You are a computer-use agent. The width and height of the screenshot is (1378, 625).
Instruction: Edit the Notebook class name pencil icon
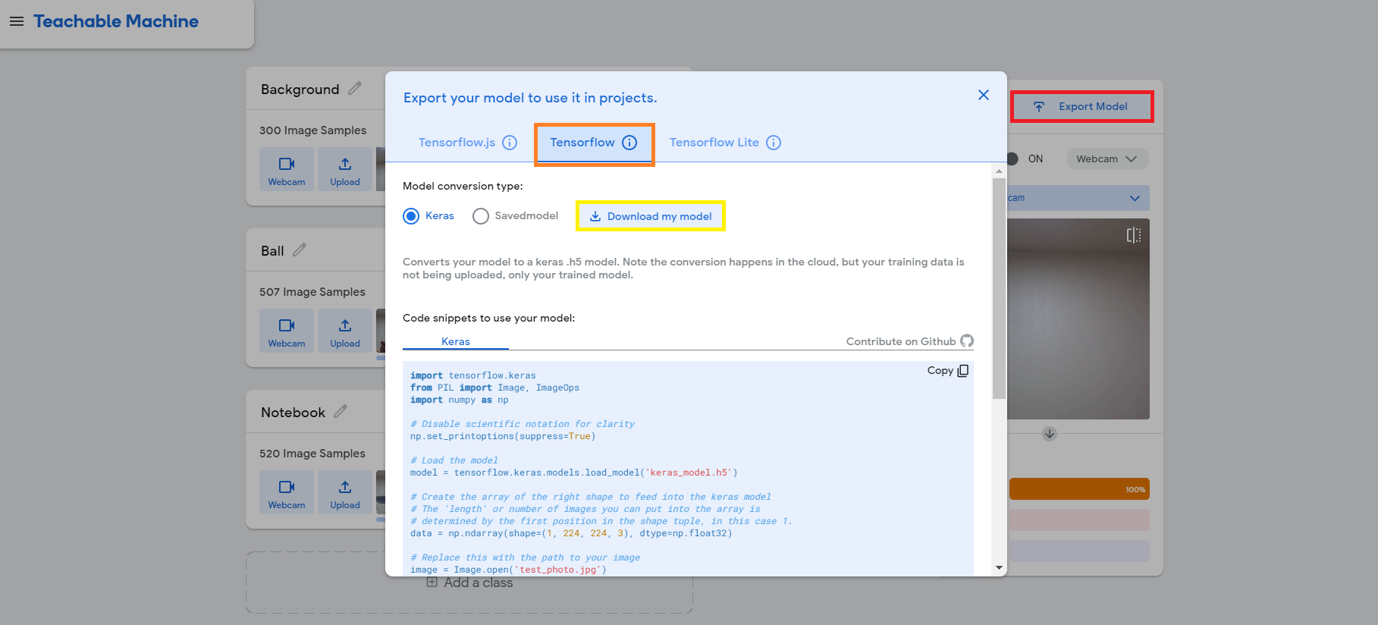341,411
